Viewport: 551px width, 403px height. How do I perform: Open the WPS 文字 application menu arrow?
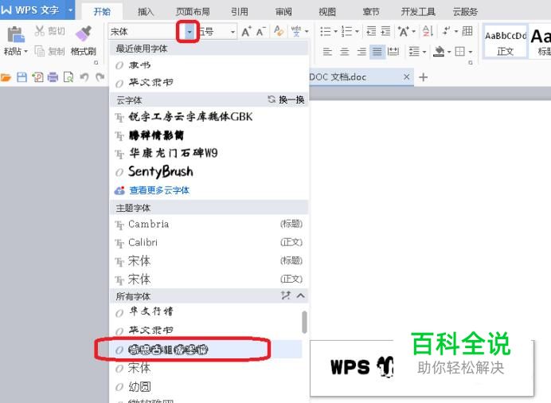70,10
